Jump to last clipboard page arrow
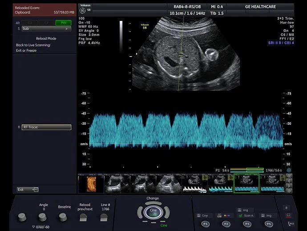 point(289,190)
